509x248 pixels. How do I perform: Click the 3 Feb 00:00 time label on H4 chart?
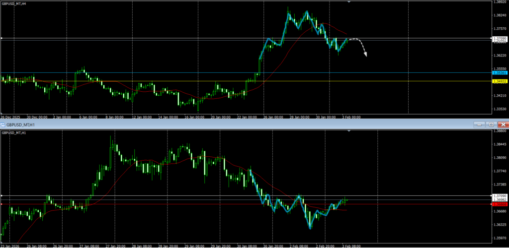352,117
